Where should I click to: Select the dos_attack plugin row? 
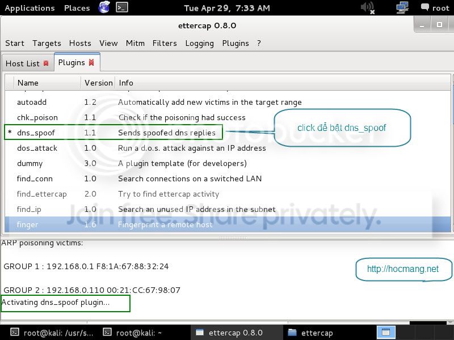click(228, 148)
